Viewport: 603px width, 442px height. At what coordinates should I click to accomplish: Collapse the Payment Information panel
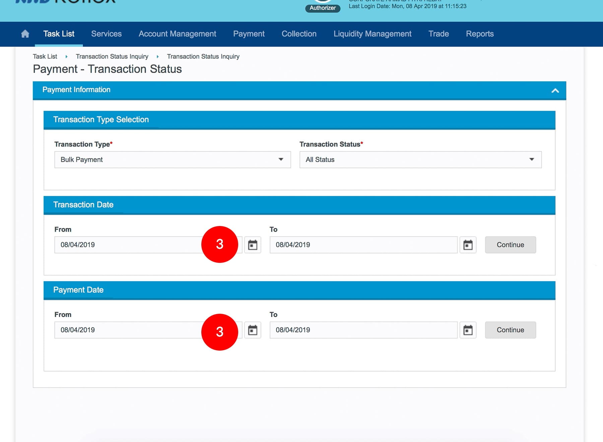555,90
